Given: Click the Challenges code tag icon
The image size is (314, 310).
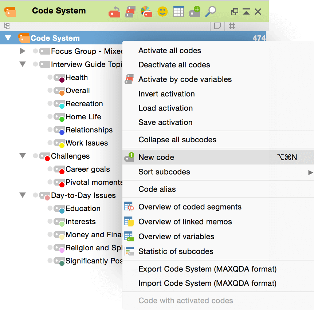Looking at the screenshot, I should (x=45, y=156).
